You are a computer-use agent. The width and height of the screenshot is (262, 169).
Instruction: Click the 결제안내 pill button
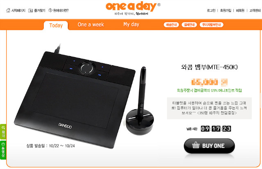tap(189, 25)
